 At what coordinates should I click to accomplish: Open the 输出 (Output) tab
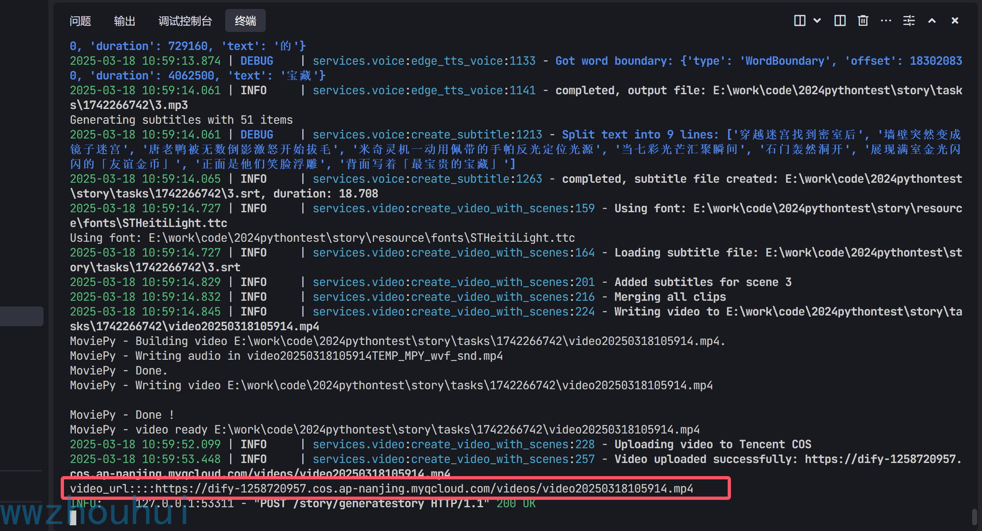click(x=124, y=21)
